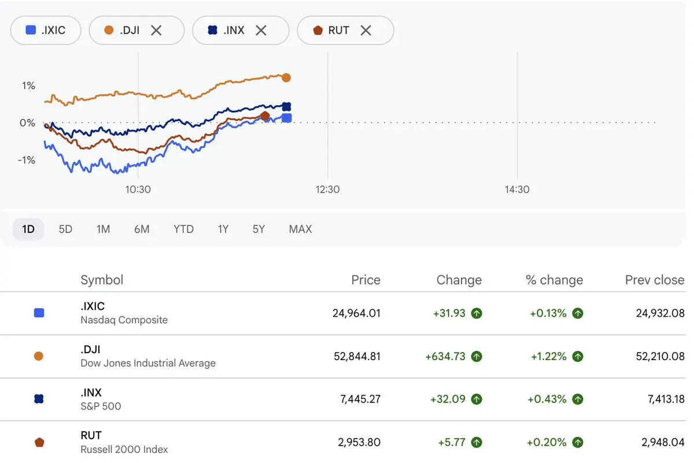Click the blue square in the .IXIC chip

click(x=31, y=30)
